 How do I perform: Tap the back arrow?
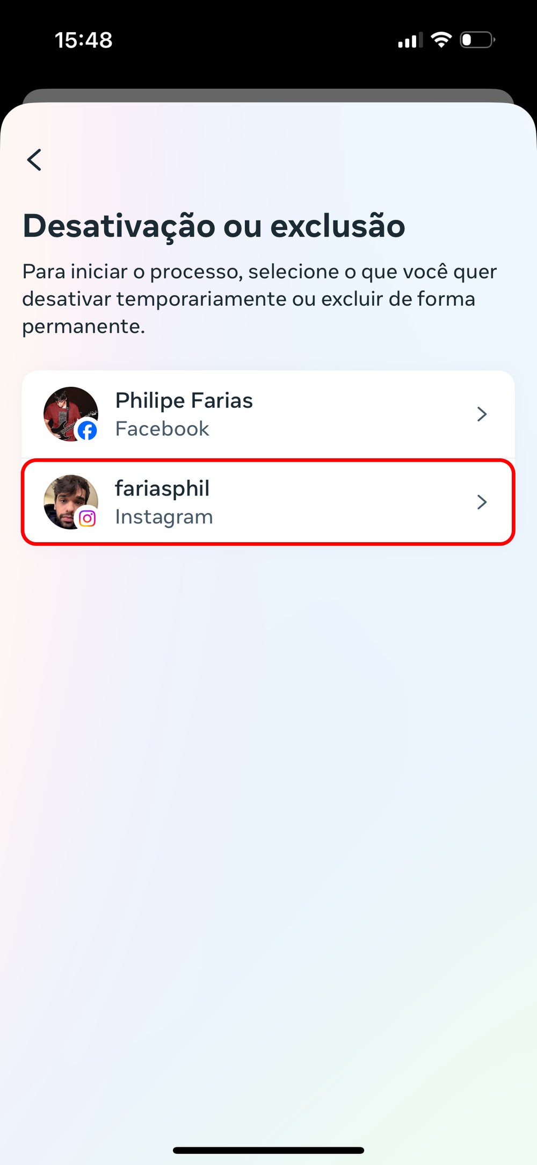pyautogui.click(x=34, y=160)
